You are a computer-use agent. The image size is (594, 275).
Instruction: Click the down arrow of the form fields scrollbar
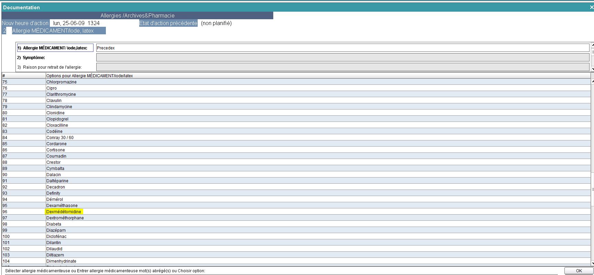click(592, 69)
